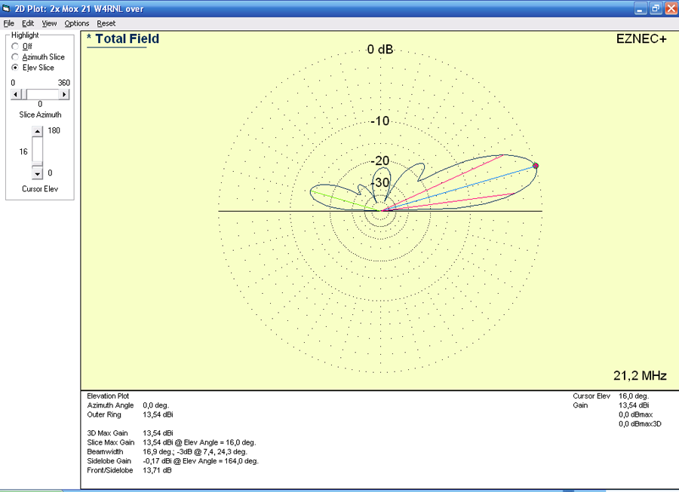Click the Azimuth Angle 0,0 deg. value
Image resolution: width=679 pixels, height=492 pixels.
[155, 405]
